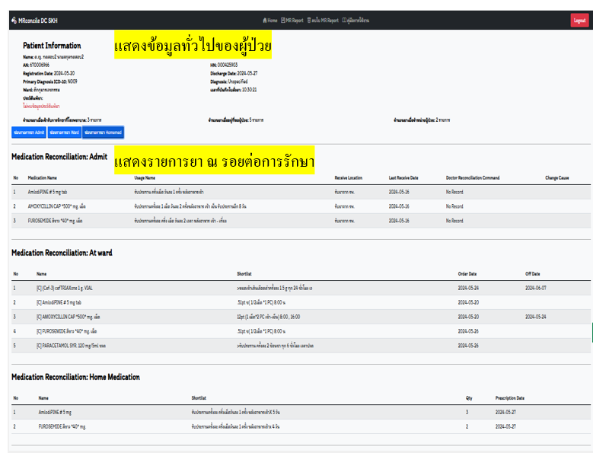Image resolution: width=593 pixels, height=453 pixels.
Task: Select AmlodiPINE row in Admit table
Action: click(48, 192)
